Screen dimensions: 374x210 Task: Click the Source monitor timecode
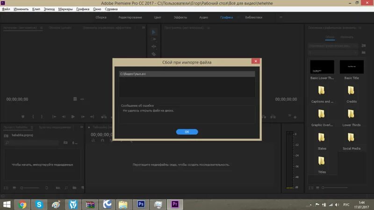coord(17,99)
